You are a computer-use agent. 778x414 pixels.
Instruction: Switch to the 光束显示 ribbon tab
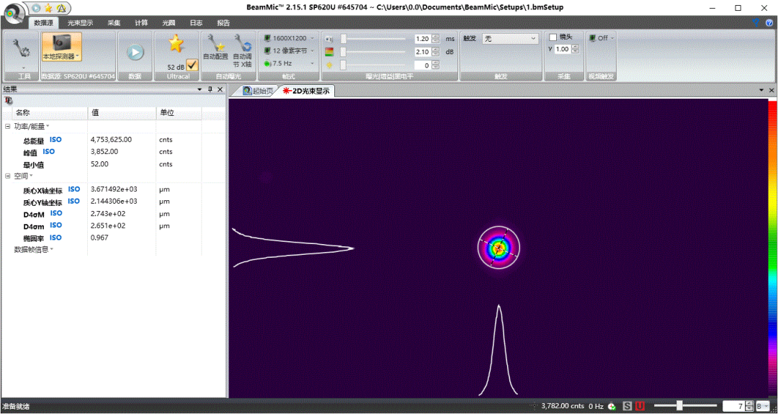pos(80,23)
